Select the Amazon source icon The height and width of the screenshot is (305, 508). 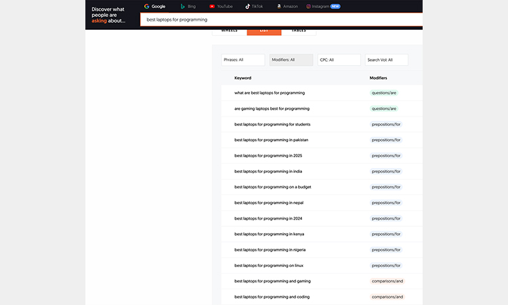coord(279,6)
